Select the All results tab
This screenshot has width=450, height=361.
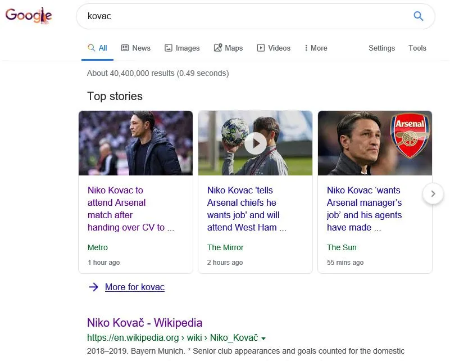click(98, 48)
